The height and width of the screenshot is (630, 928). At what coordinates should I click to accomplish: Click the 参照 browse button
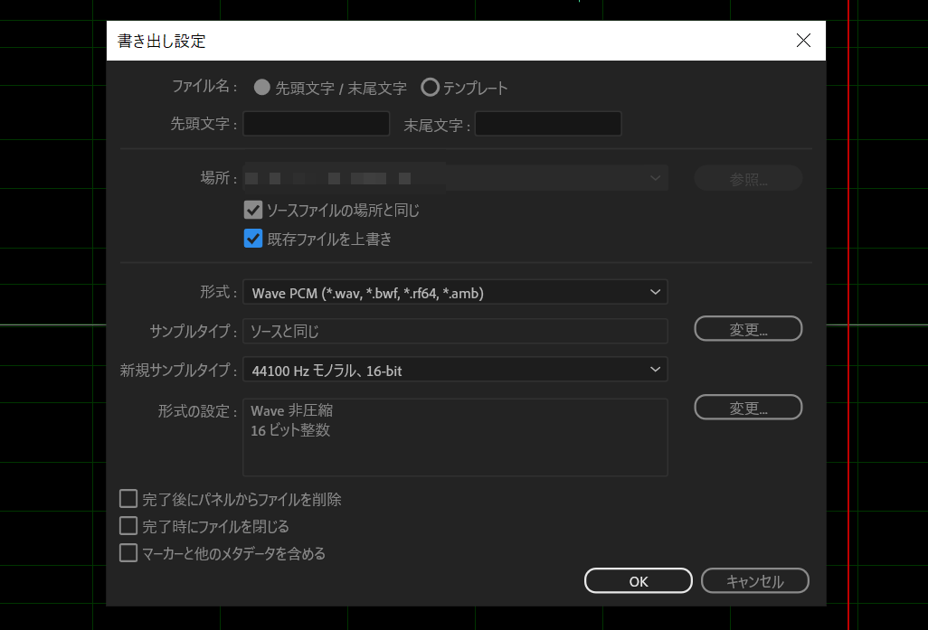[748, 177]
